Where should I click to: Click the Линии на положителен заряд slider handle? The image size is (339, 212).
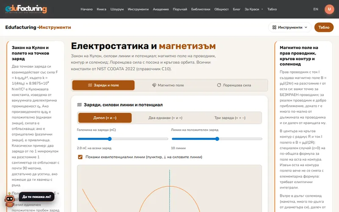217,139
